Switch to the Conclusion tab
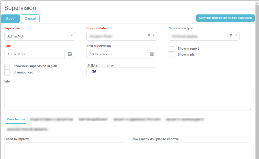Image resolution: width=259 pixels, height=159 pixels. point(16,119)
